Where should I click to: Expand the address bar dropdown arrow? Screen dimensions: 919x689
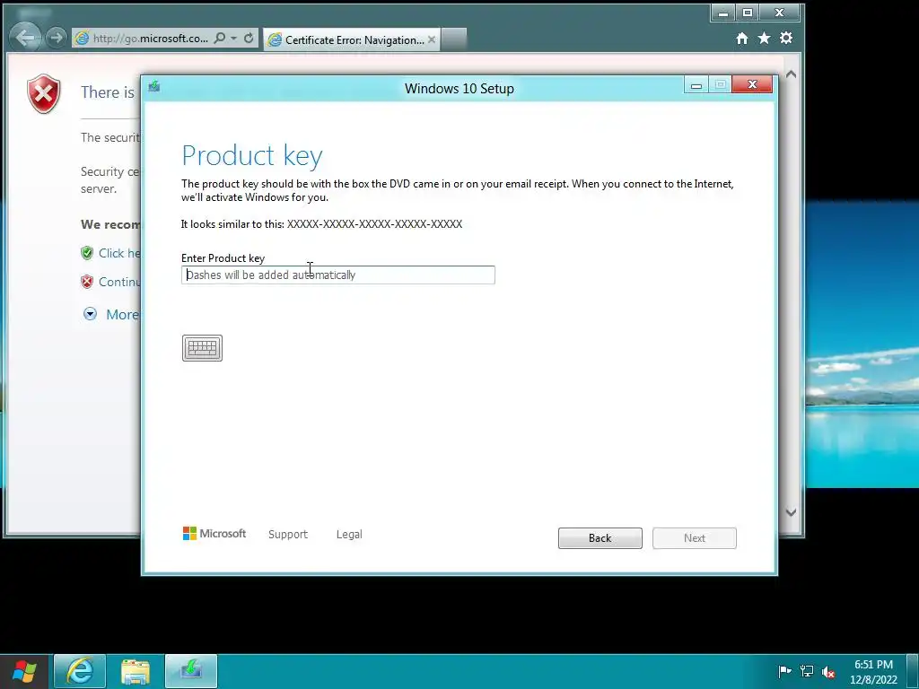[x=234, y=38]
